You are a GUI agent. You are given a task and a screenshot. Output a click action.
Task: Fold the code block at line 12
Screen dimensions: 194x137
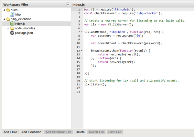click(x=82, y=51)
